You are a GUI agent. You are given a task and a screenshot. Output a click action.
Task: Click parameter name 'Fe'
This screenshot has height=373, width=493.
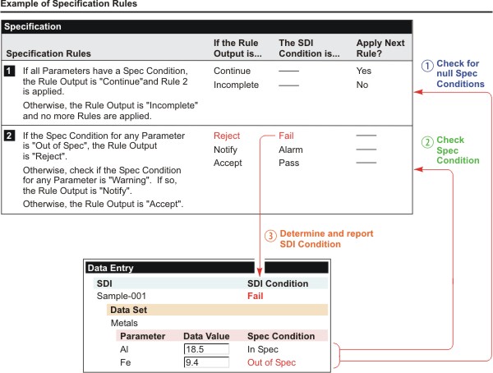(125, 362)
